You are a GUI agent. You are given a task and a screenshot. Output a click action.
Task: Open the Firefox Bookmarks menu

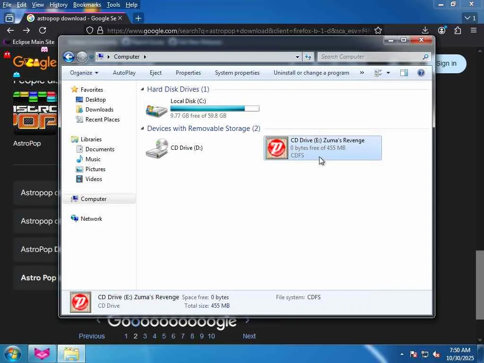point(87,5)
